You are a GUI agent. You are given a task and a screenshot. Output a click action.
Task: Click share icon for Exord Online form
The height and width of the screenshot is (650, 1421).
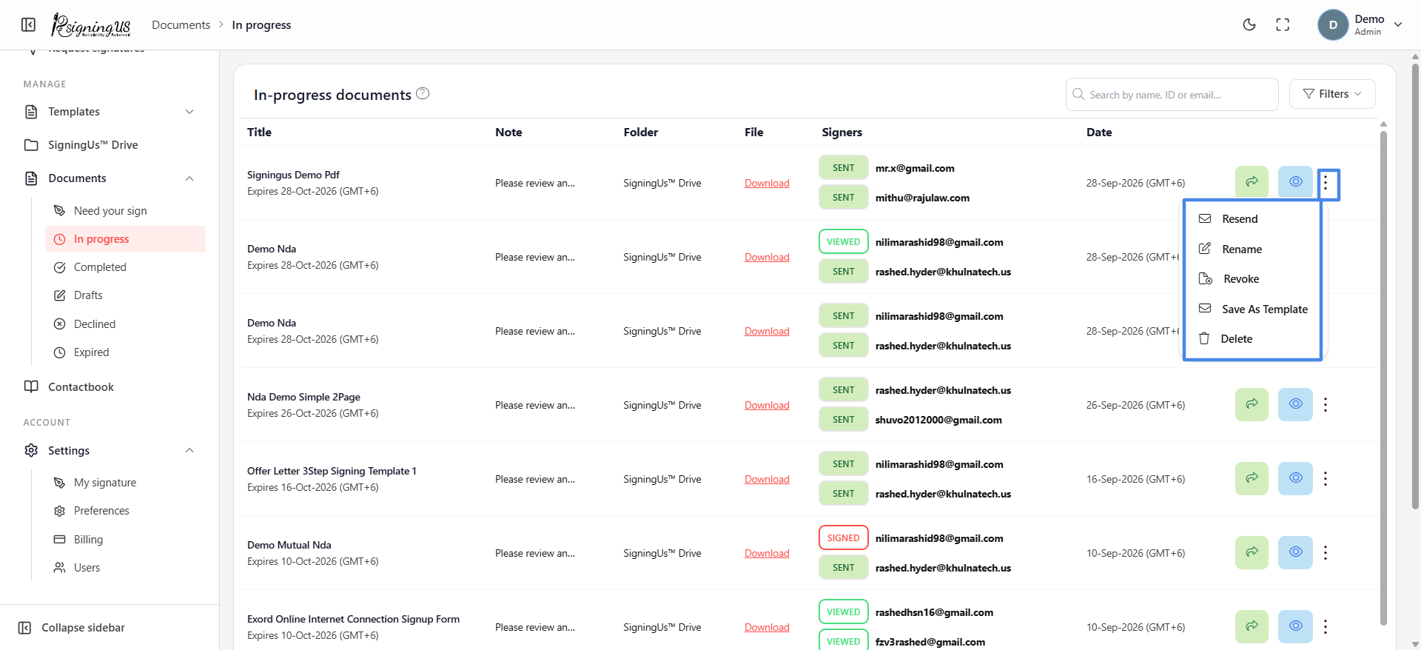pyautogui.click(x=1252, y=626)
